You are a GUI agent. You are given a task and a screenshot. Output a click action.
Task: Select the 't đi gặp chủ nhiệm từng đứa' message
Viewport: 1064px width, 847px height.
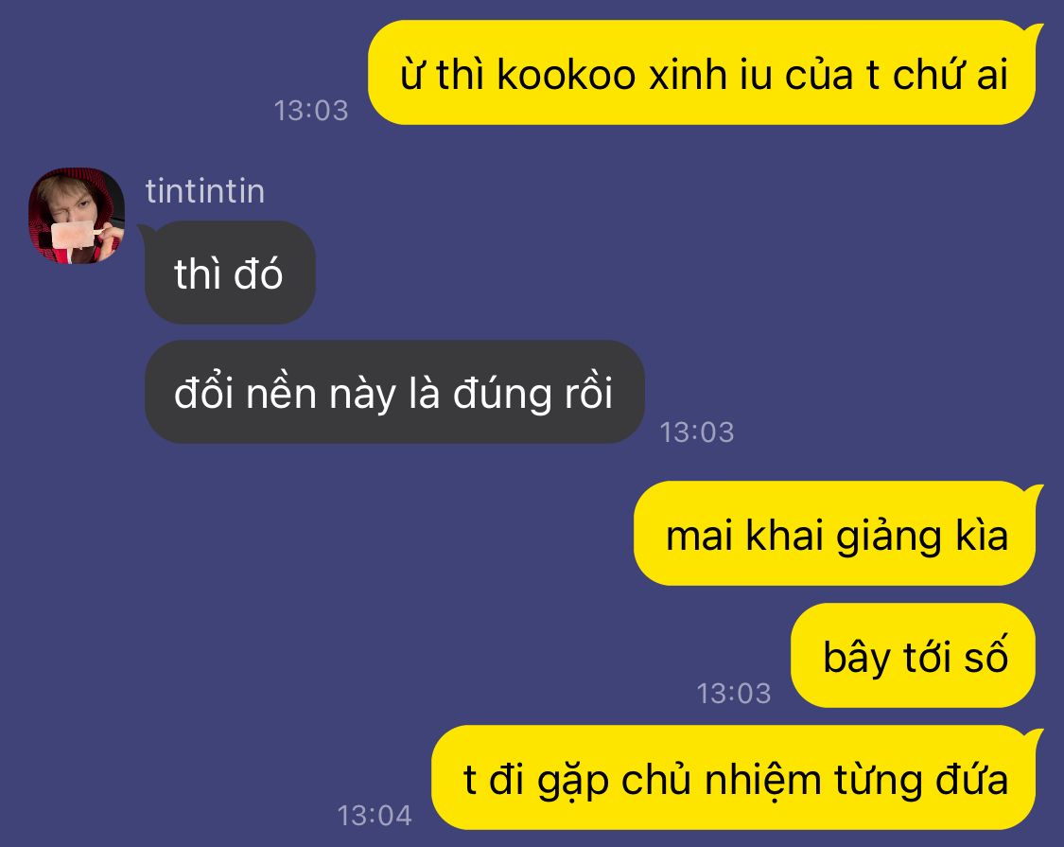point(735,778)
